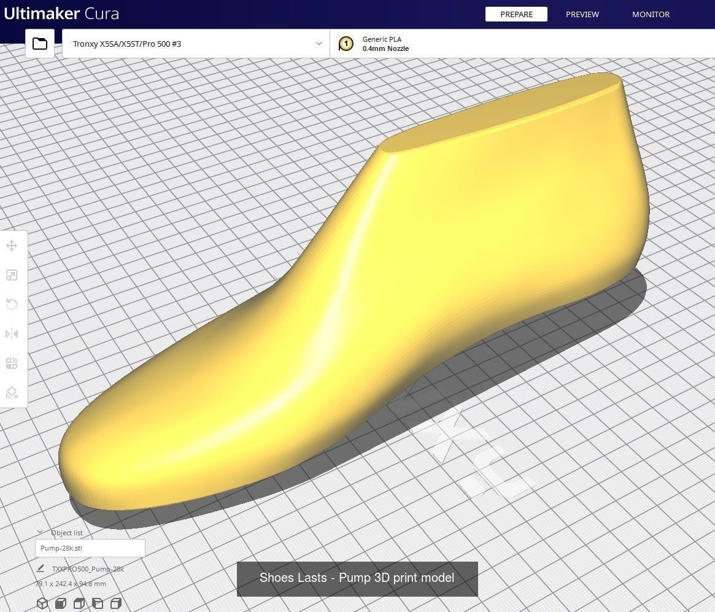This screenshot has height=612, width=715.
Task: Click the PREPARE stage button
Action: [516, 14]
